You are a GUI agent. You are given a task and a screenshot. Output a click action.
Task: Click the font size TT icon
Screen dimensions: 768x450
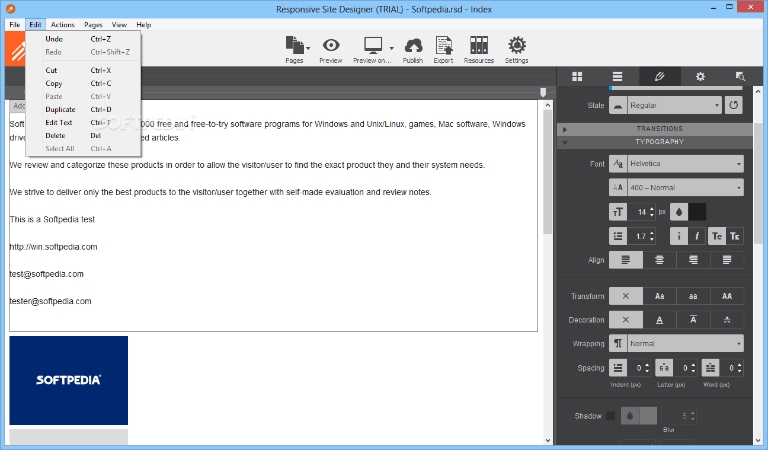pyautogui.click(x=618, y=212)
